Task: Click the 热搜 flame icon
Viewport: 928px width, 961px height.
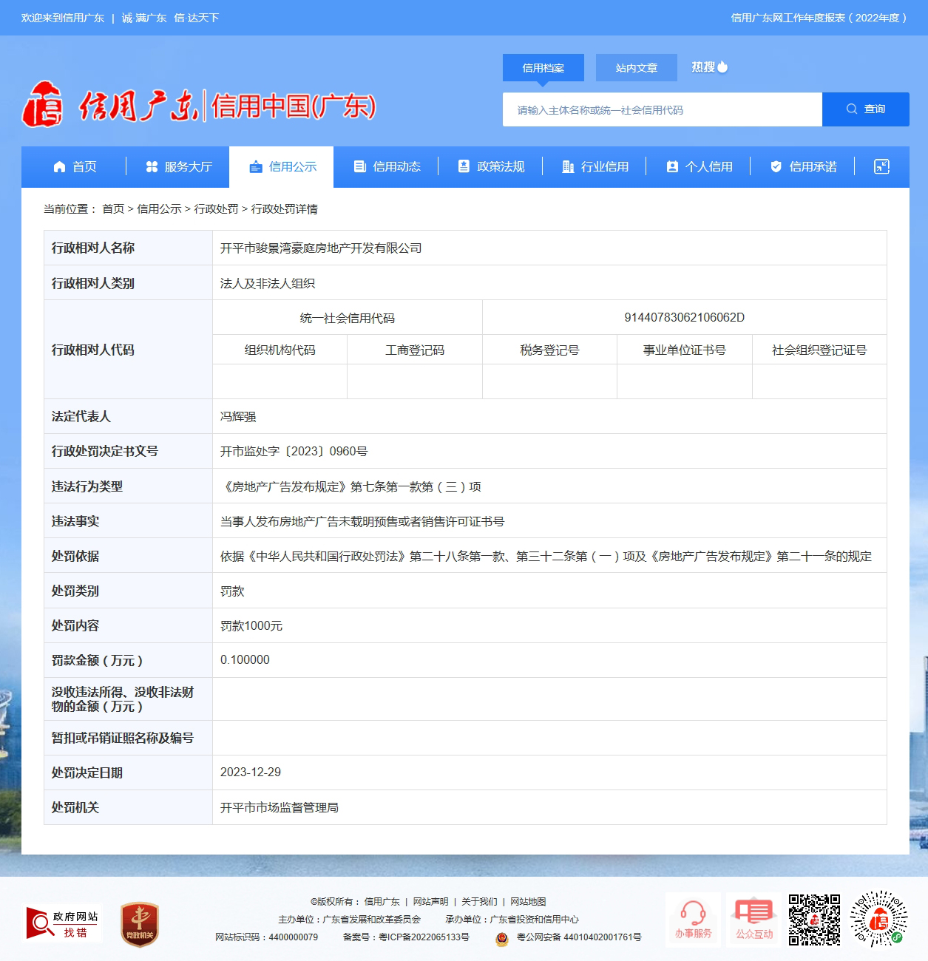Action: pyautogui.click(x=722, y=67)
